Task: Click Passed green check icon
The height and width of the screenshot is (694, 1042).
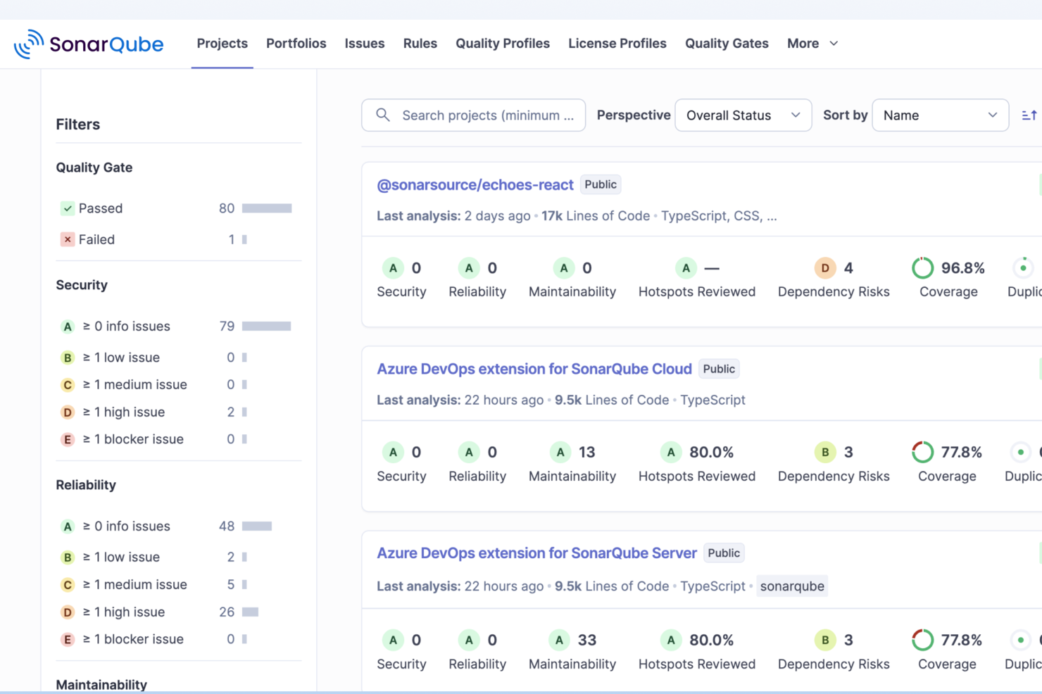Action: (68, 208)
